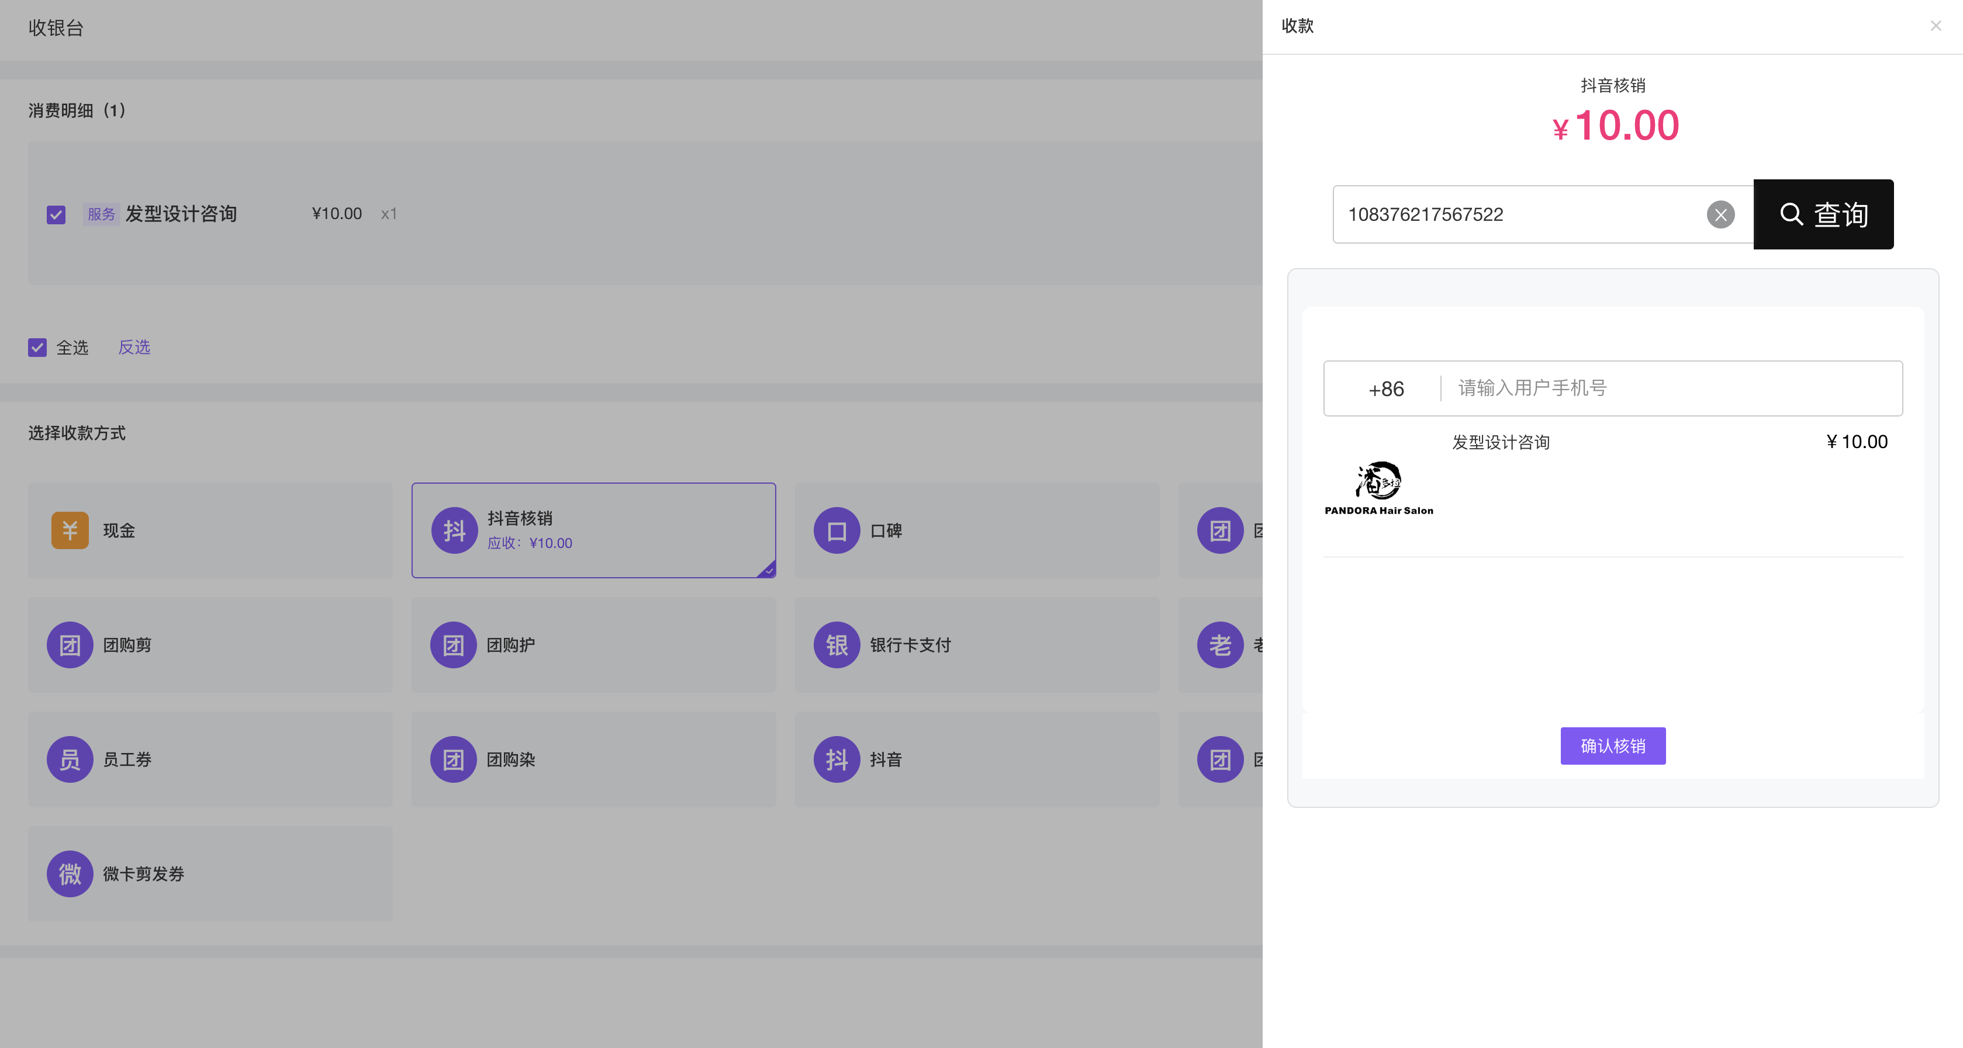This screenshot has height=1048, width=1963.
Task: Uncheck the 发型设计咨询 service item checkbox
Action: point(56,215)
